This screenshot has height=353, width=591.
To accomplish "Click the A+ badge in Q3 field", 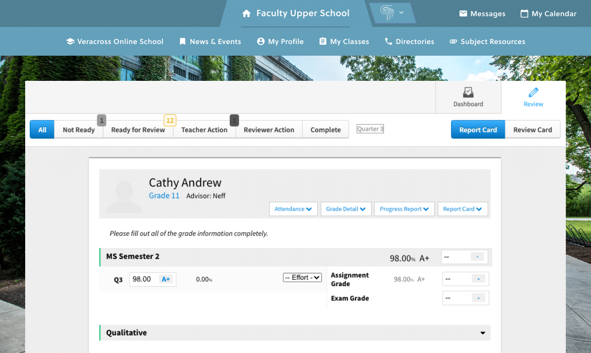I will [166, 279].
